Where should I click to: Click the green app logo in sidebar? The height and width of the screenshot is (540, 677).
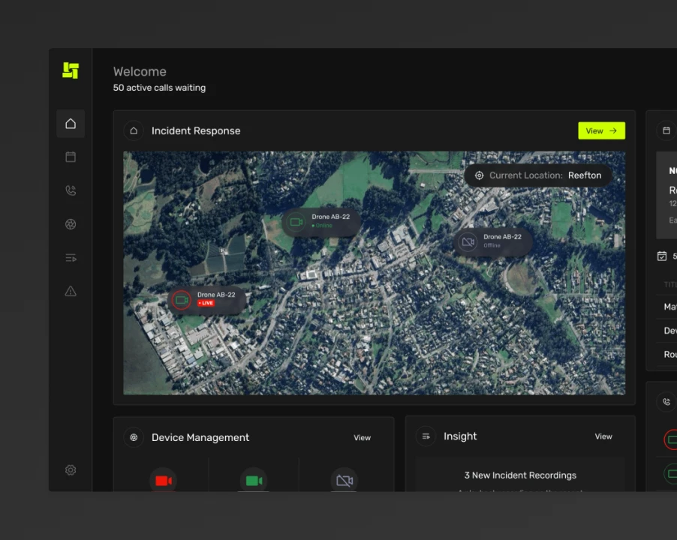[x=71, y=70]
